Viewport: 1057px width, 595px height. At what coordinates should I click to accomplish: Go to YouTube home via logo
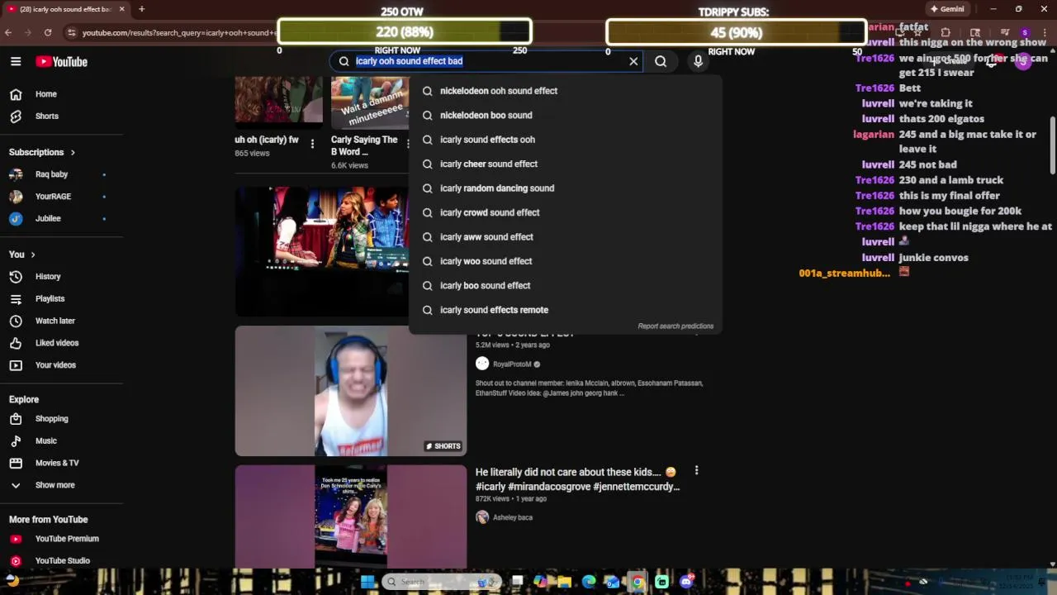(61, 62)
